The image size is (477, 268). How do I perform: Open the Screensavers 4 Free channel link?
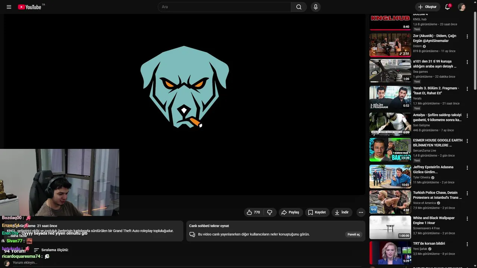click(x=426, y=228)
